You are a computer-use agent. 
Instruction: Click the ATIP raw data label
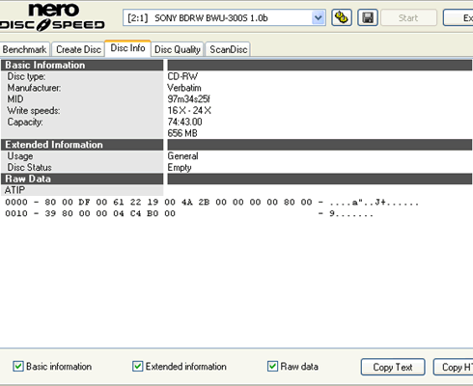pos(14,190)
